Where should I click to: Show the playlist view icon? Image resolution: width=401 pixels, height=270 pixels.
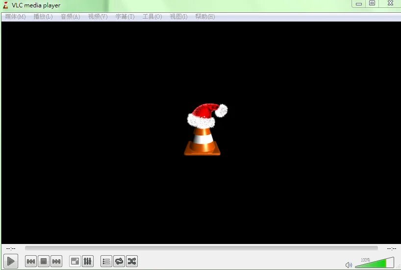(106, 261)
